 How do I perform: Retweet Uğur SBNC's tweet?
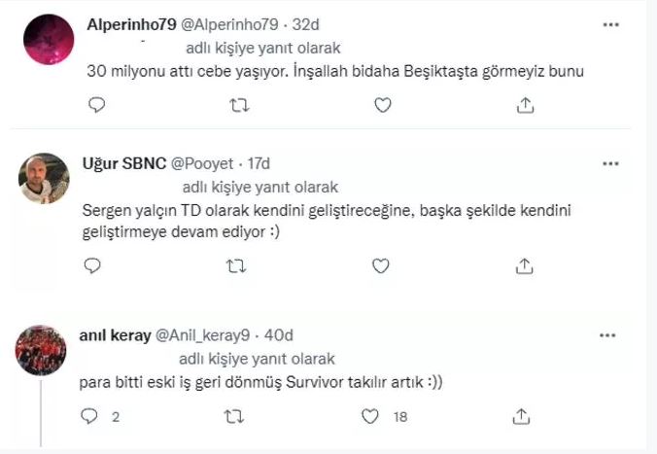pos(236,265)
